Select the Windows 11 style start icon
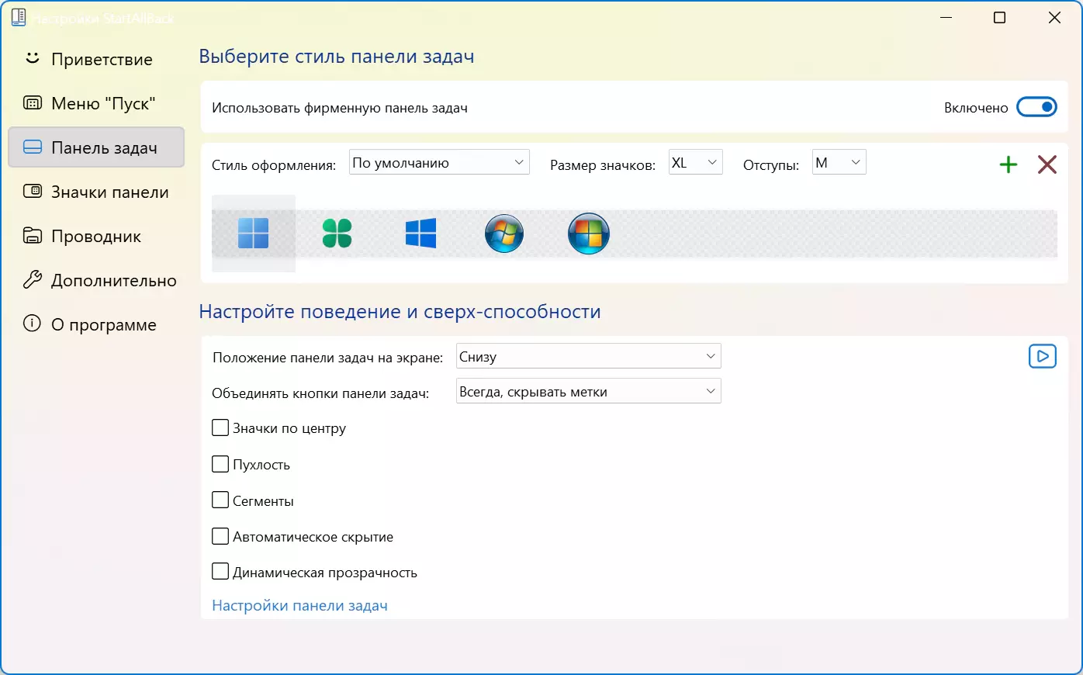1083x675 pixels. pos(253,233)
